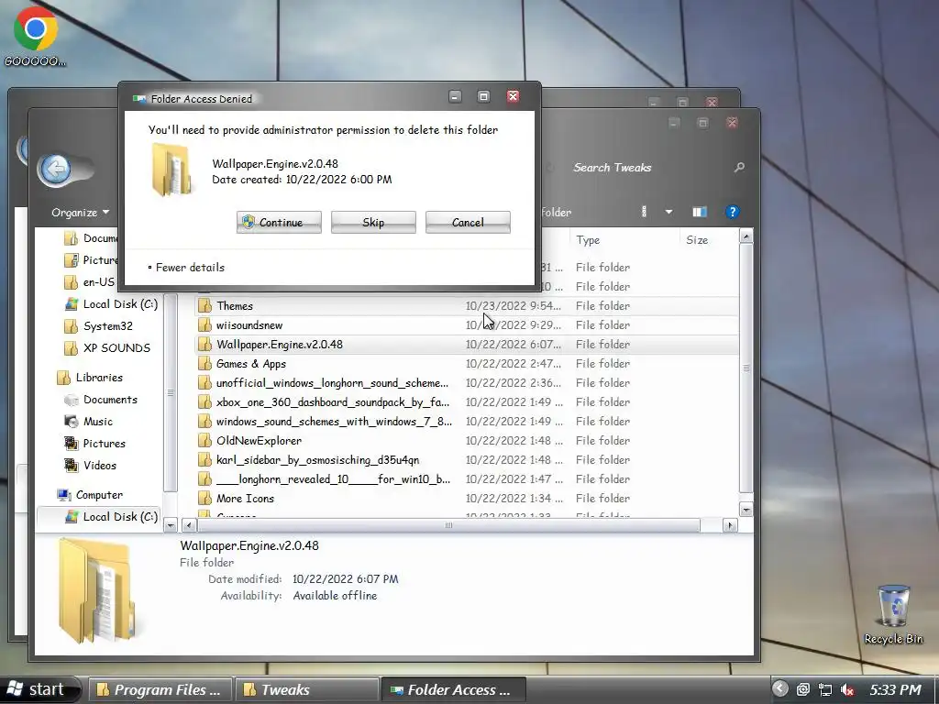The width and height of the screenshot is (939, 704).
Task: Open the view options dropdown arrow
Action: click(x=668, y=212)
